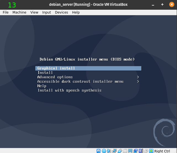
Task: Close the debian_server VirtualBox window
Action: (x=171, y=4)
